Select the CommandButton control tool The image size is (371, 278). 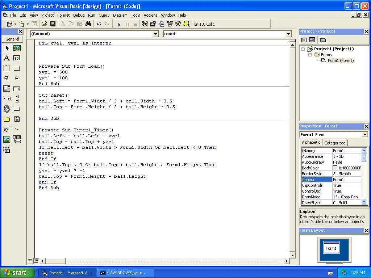click(17, 68)
